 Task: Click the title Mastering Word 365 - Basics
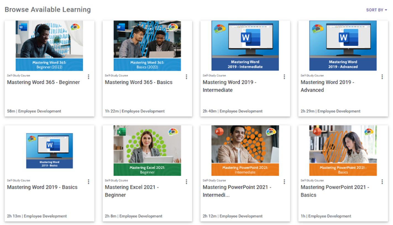[139, 82]
